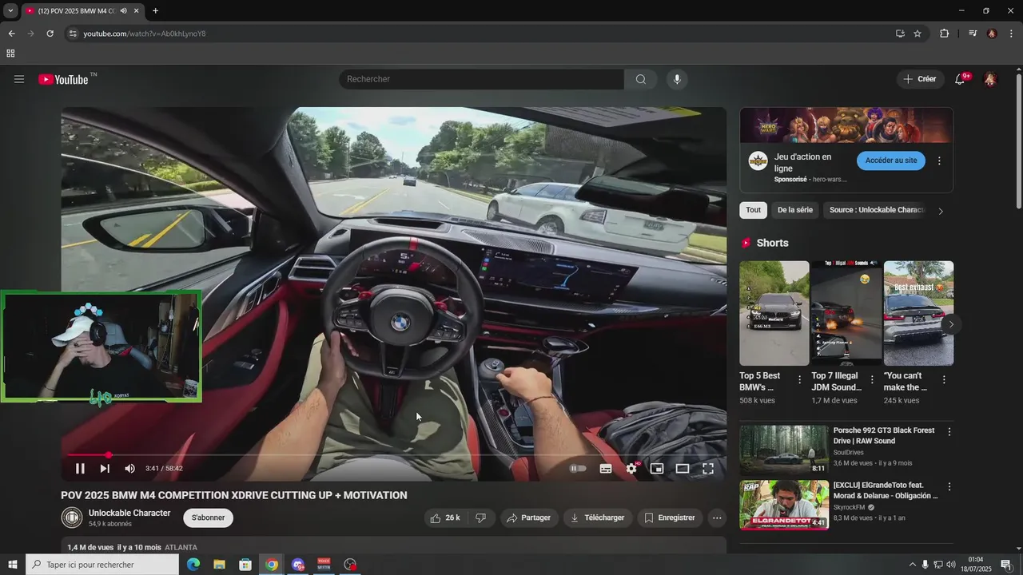The height and width of the screenshot is (575, 1023).
Task: Open Chrome extensions puzzle icon
Action: point(944,34)
